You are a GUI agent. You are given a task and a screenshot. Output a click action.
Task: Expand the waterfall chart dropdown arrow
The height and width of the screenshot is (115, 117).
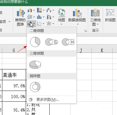point(53,10)
